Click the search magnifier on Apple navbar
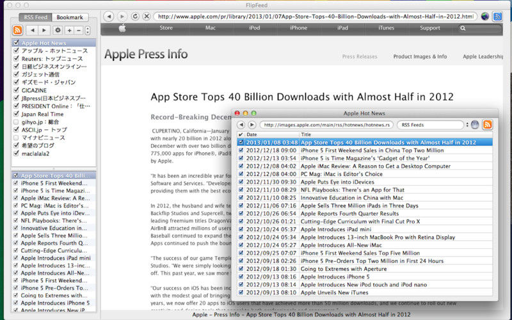The height and width of the screenshot is (320, 512). [463, 28]
